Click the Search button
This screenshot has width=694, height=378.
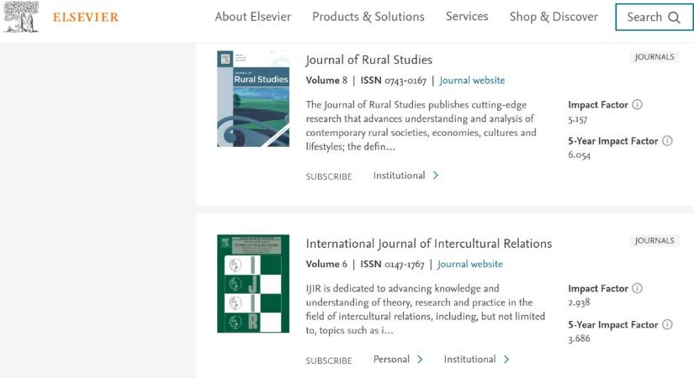(654, 18)
